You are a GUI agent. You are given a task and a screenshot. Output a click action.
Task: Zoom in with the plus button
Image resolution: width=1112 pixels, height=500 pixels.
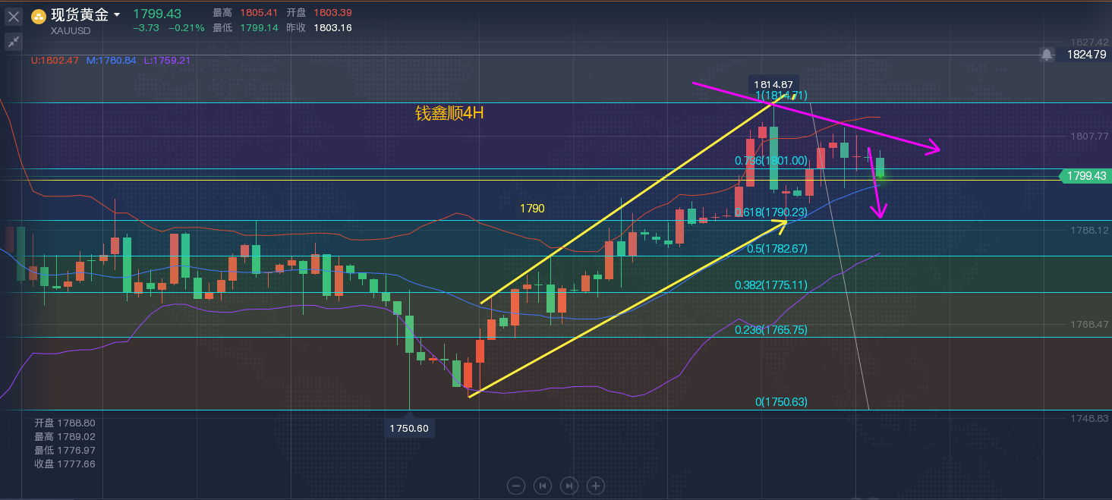[596, 486]
